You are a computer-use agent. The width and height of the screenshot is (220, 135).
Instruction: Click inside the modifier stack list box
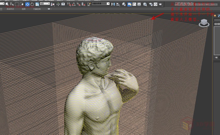point(217,41)
